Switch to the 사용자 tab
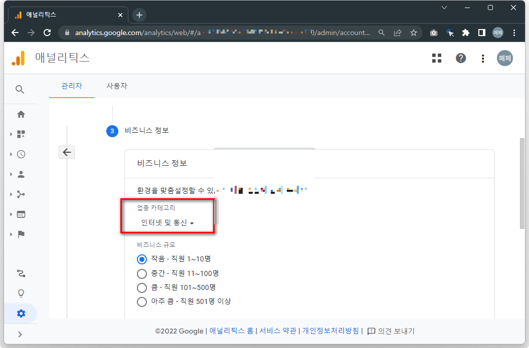 point(116,86)
